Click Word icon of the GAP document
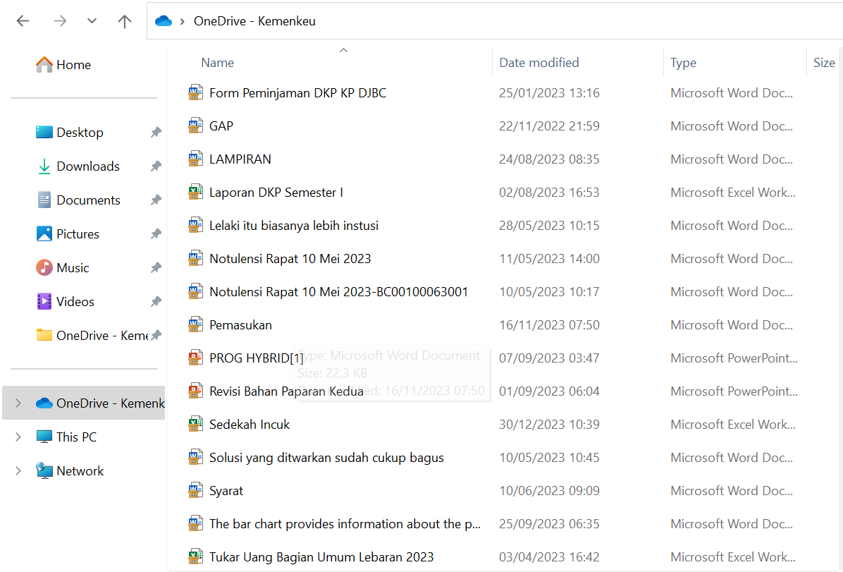The height and width of the screenshot is (572, 843). (x=195, y=126)
